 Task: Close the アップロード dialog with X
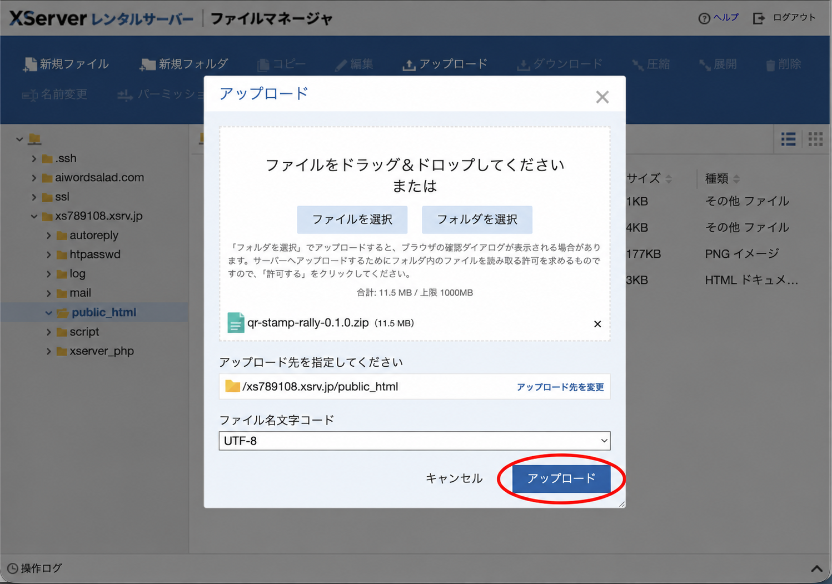(602, 97)
